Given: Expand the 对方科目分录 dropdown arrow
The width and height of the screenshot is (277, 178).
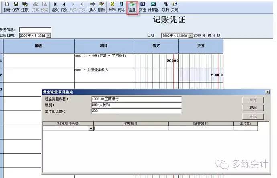Looking at the screenshot, I should (x=91, y=128).
